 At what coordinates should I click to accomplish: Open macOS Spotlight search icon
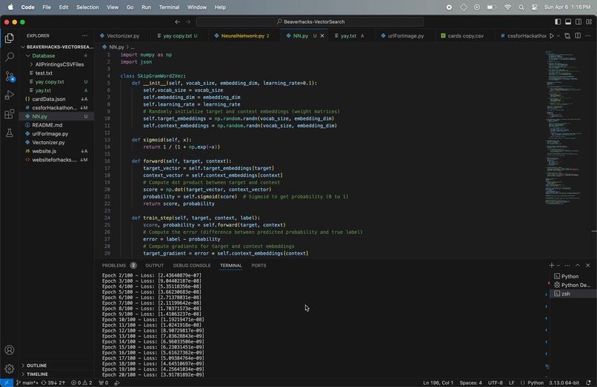(x=521, y=7)
